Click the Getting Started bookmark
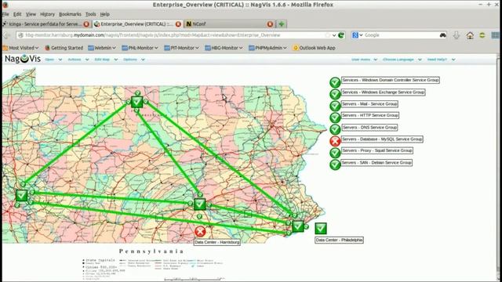Screen dimensions: 502x282 (64, 48)
